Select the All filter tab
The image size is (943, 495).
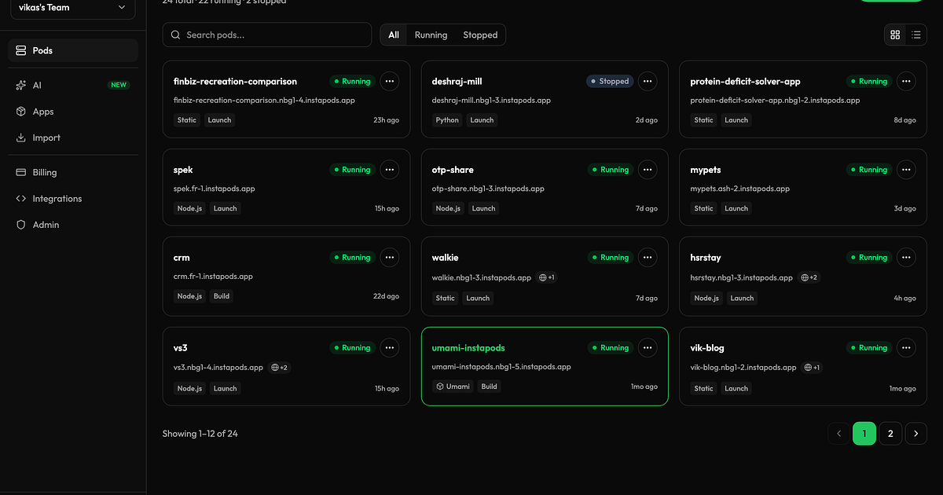[x=394, y=35]
